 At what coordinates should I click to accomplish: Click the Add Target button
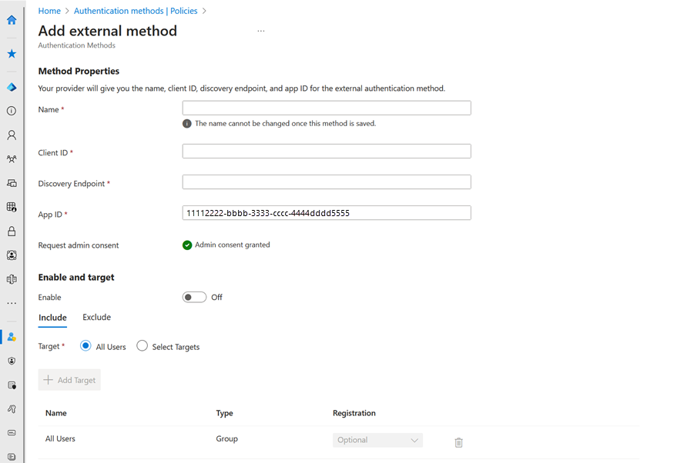(x=69, y=379)
